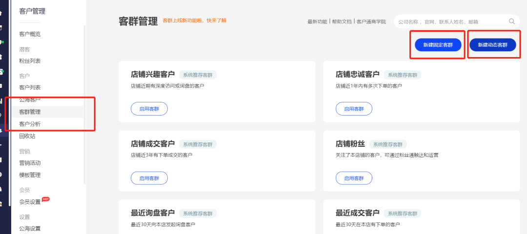Click the 系统推荐客群 tag beside 最近询盘客户
The width and height of the screenshot is (527, 234).
tap(198, 214)
